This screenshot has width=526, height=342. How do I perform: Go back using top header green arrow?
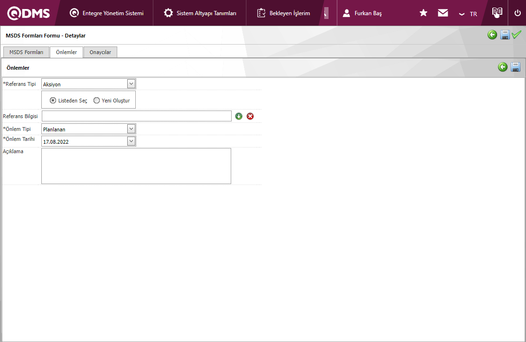[x=492, y=35]
